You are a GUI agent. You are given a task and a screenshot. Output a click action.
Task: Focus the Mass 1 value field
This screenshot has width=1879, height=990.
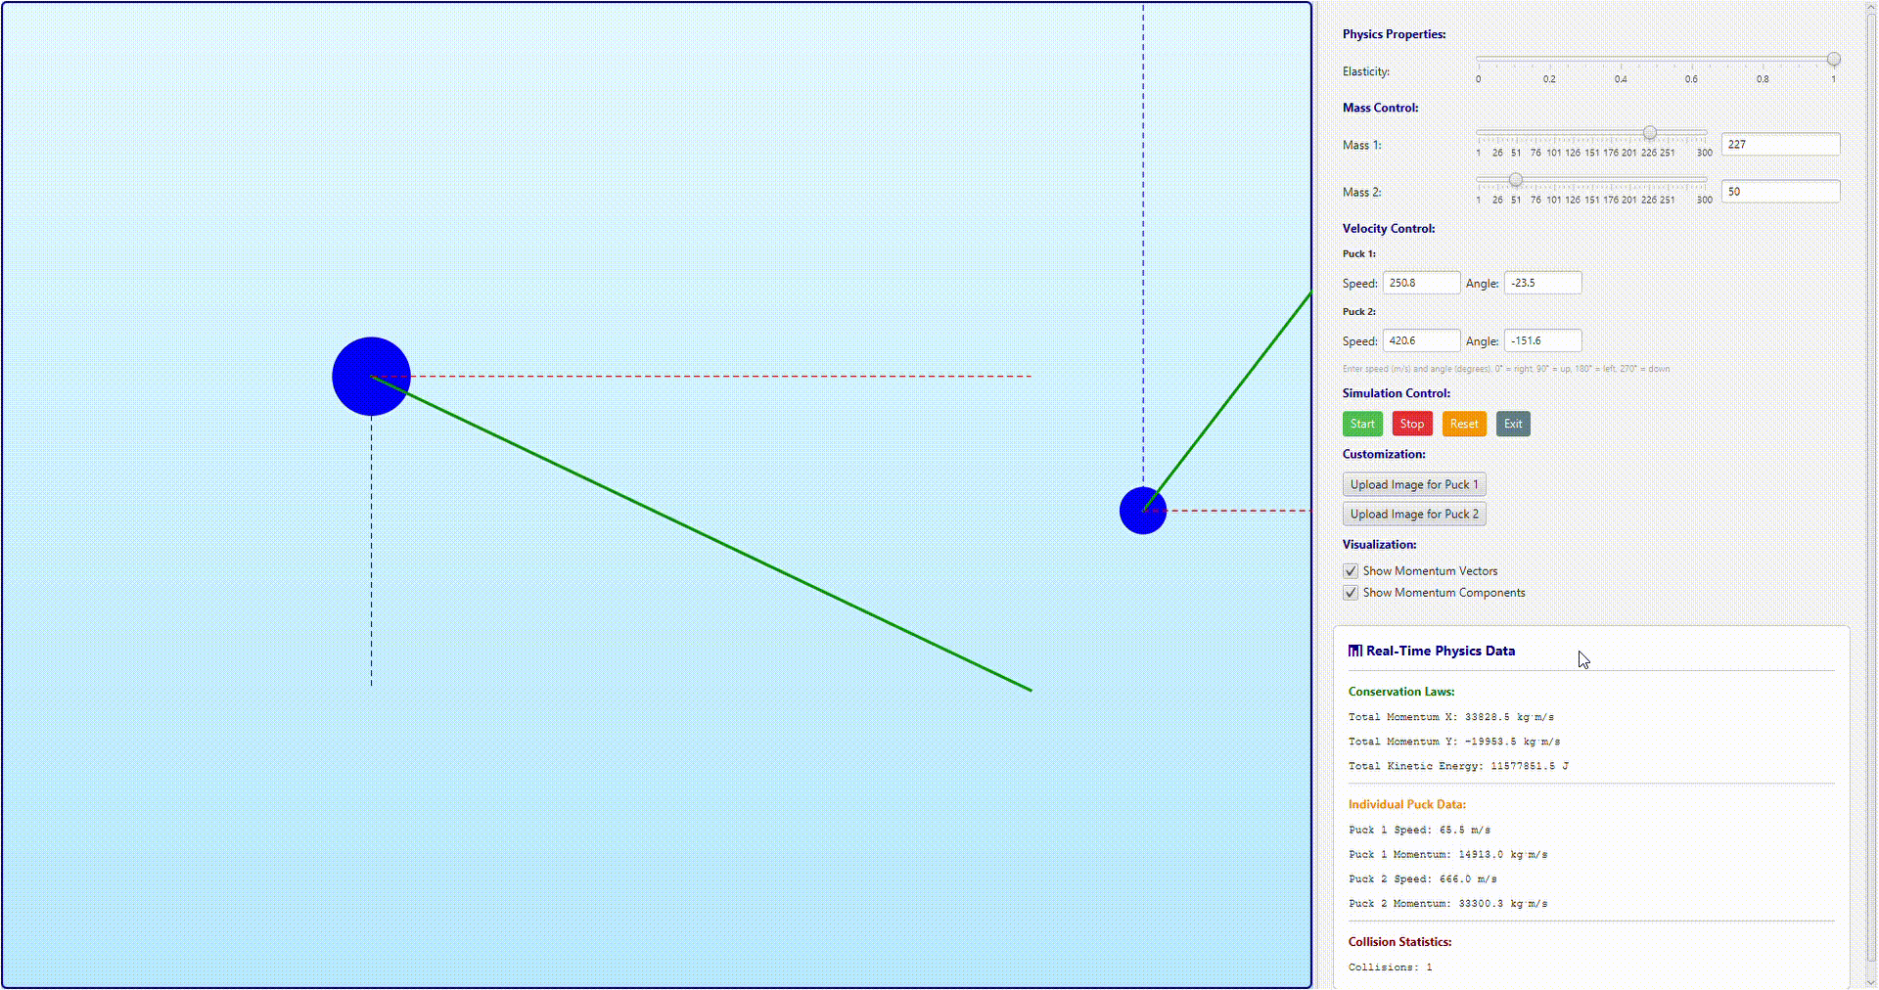click(x=1780, y=145)
